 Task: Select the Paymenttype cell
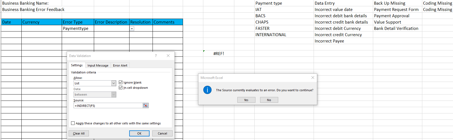click(78, 28)
